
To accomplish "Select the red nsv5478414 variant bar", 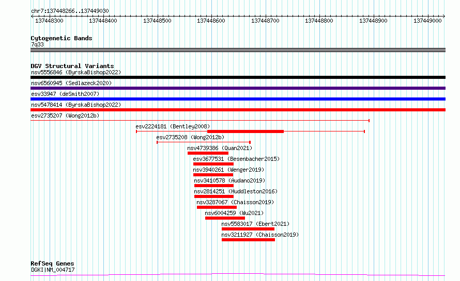I will [x=238, y=110].
